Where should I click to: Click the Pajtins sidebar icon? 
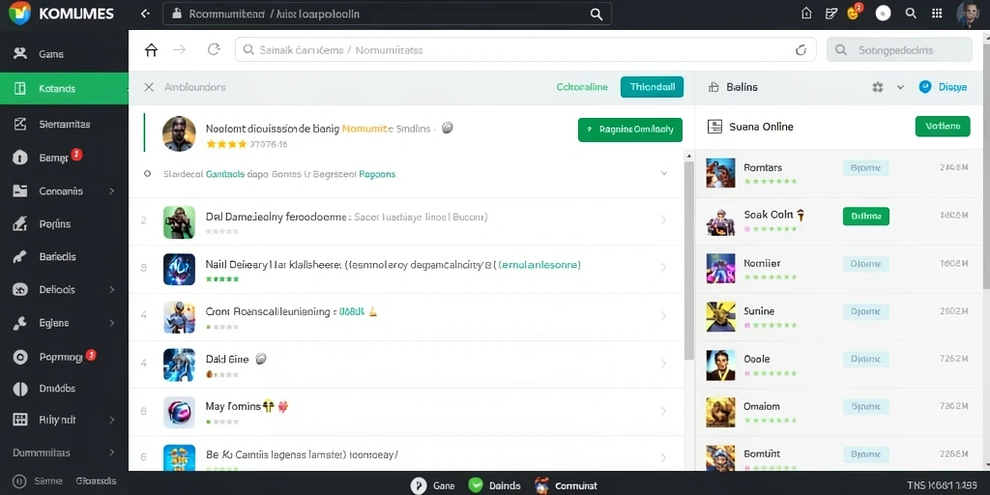pos(19,224)
